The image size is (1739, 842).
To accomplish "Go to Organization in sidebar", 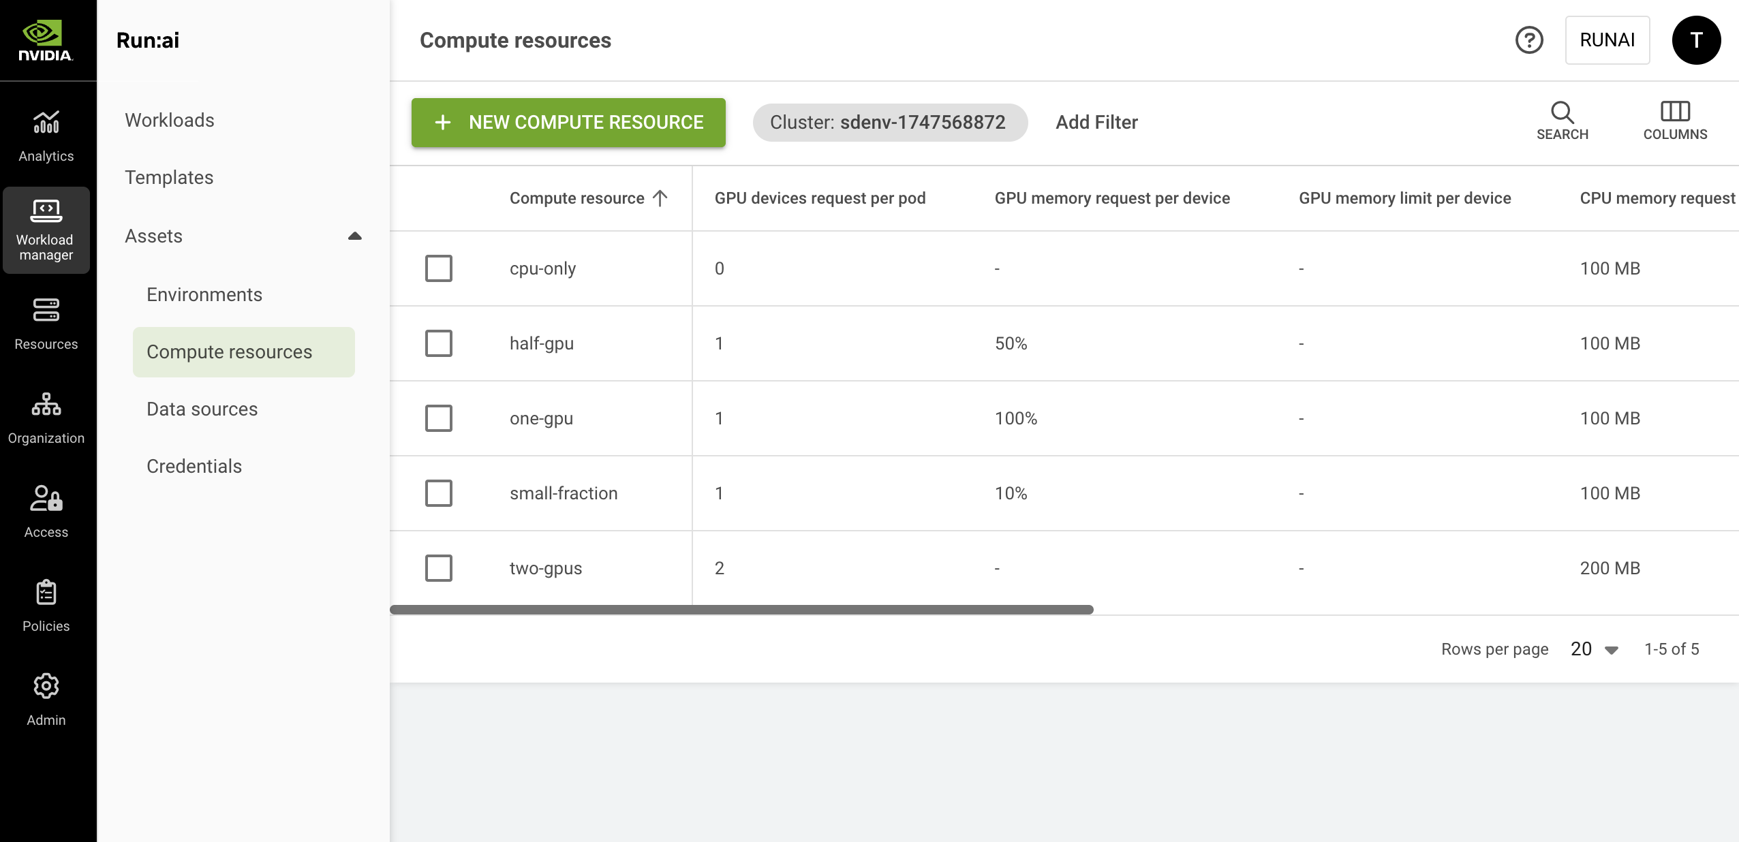I will tap(46, 405).
